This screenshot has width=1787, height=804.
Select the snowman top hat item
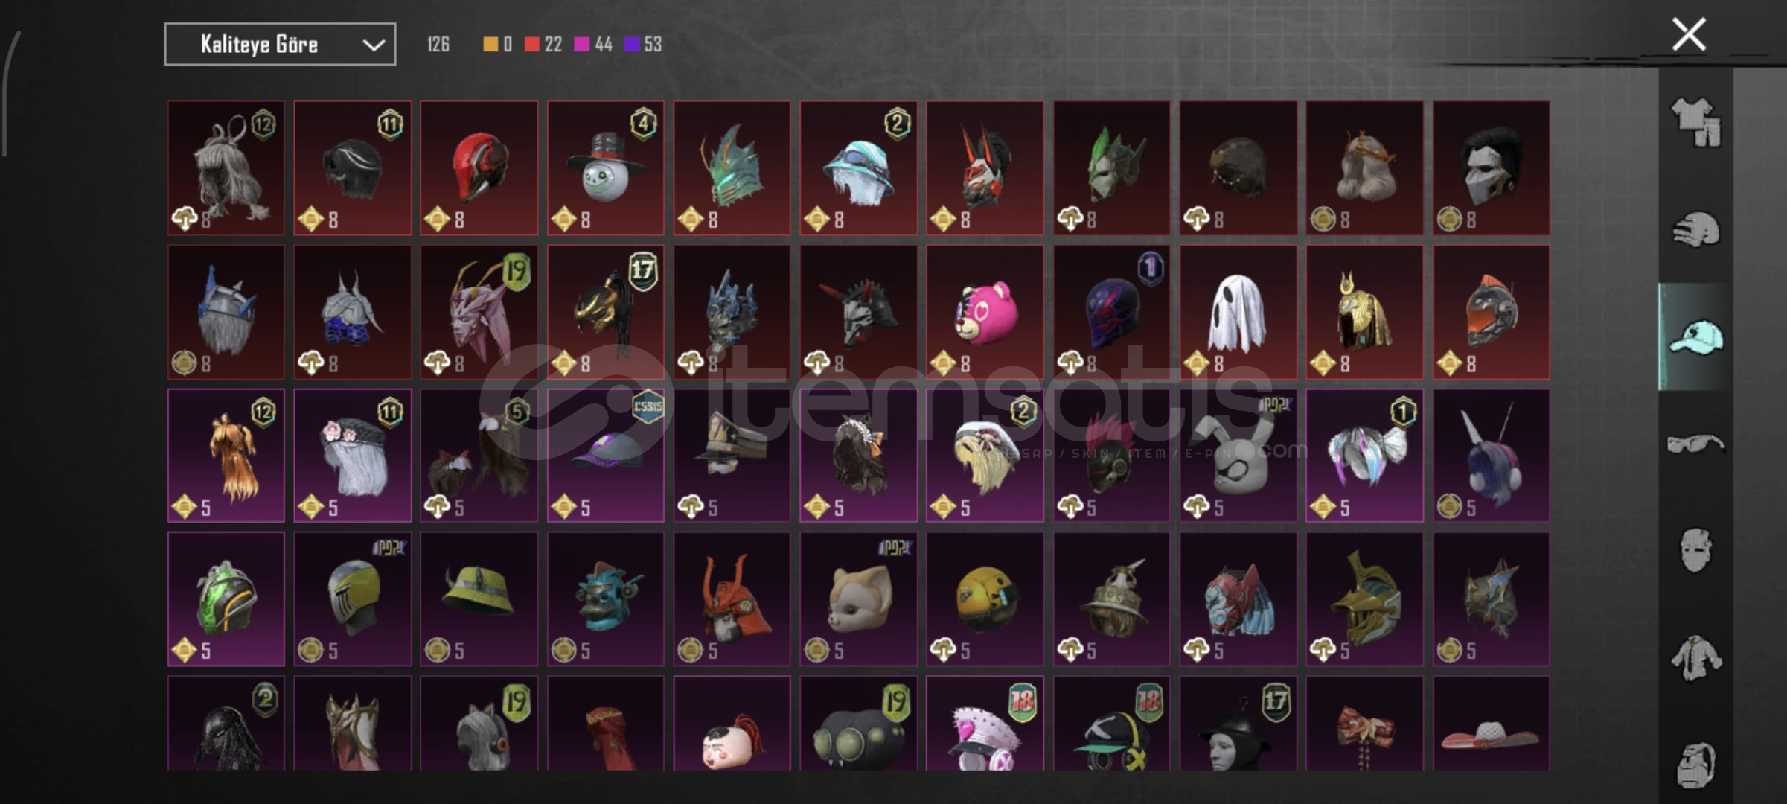coord(606,168)
